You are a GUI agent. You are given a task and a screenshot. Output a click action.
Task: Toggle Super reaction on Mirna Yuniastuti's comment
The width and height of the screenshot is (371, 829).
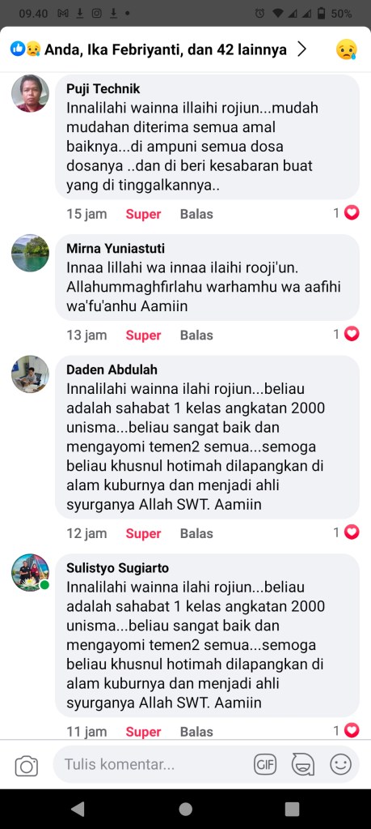coord(143,335)
